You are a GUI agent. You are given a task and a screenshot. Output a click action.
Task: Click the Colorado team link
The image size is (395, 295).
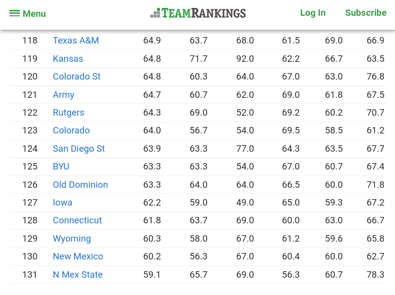[71, 130]
